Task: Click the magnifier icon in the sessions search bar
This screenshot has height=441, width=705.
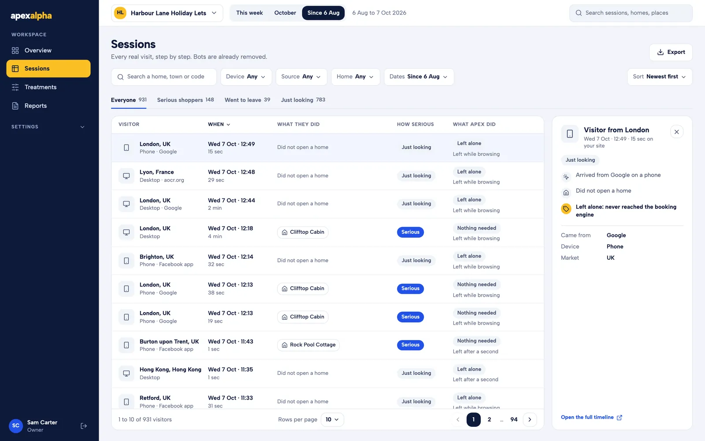Action: pos(120,77)
